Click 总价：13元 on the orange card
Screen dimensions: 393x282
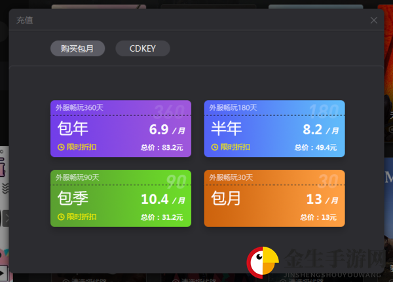click(318, 217)
